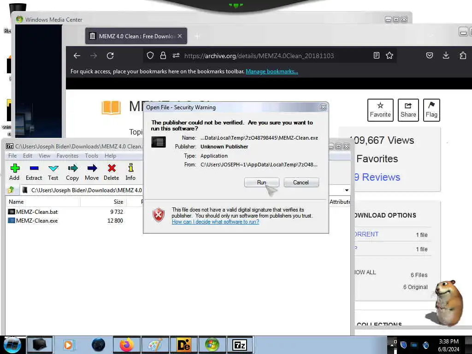472x354 pixels.
Task: Click the Move icon in 7-Zip toolbar
Action: 92,172
